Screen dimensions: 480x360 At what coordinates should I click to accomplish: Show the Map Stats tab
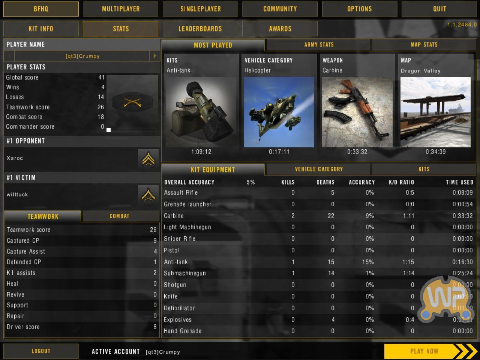pos(424,45)
